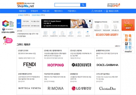The width and height of the screenshot is (136, 95).
Task: Open the 펜디코리아 Client Advisor 모집 posting
Action: pos(27,53)
